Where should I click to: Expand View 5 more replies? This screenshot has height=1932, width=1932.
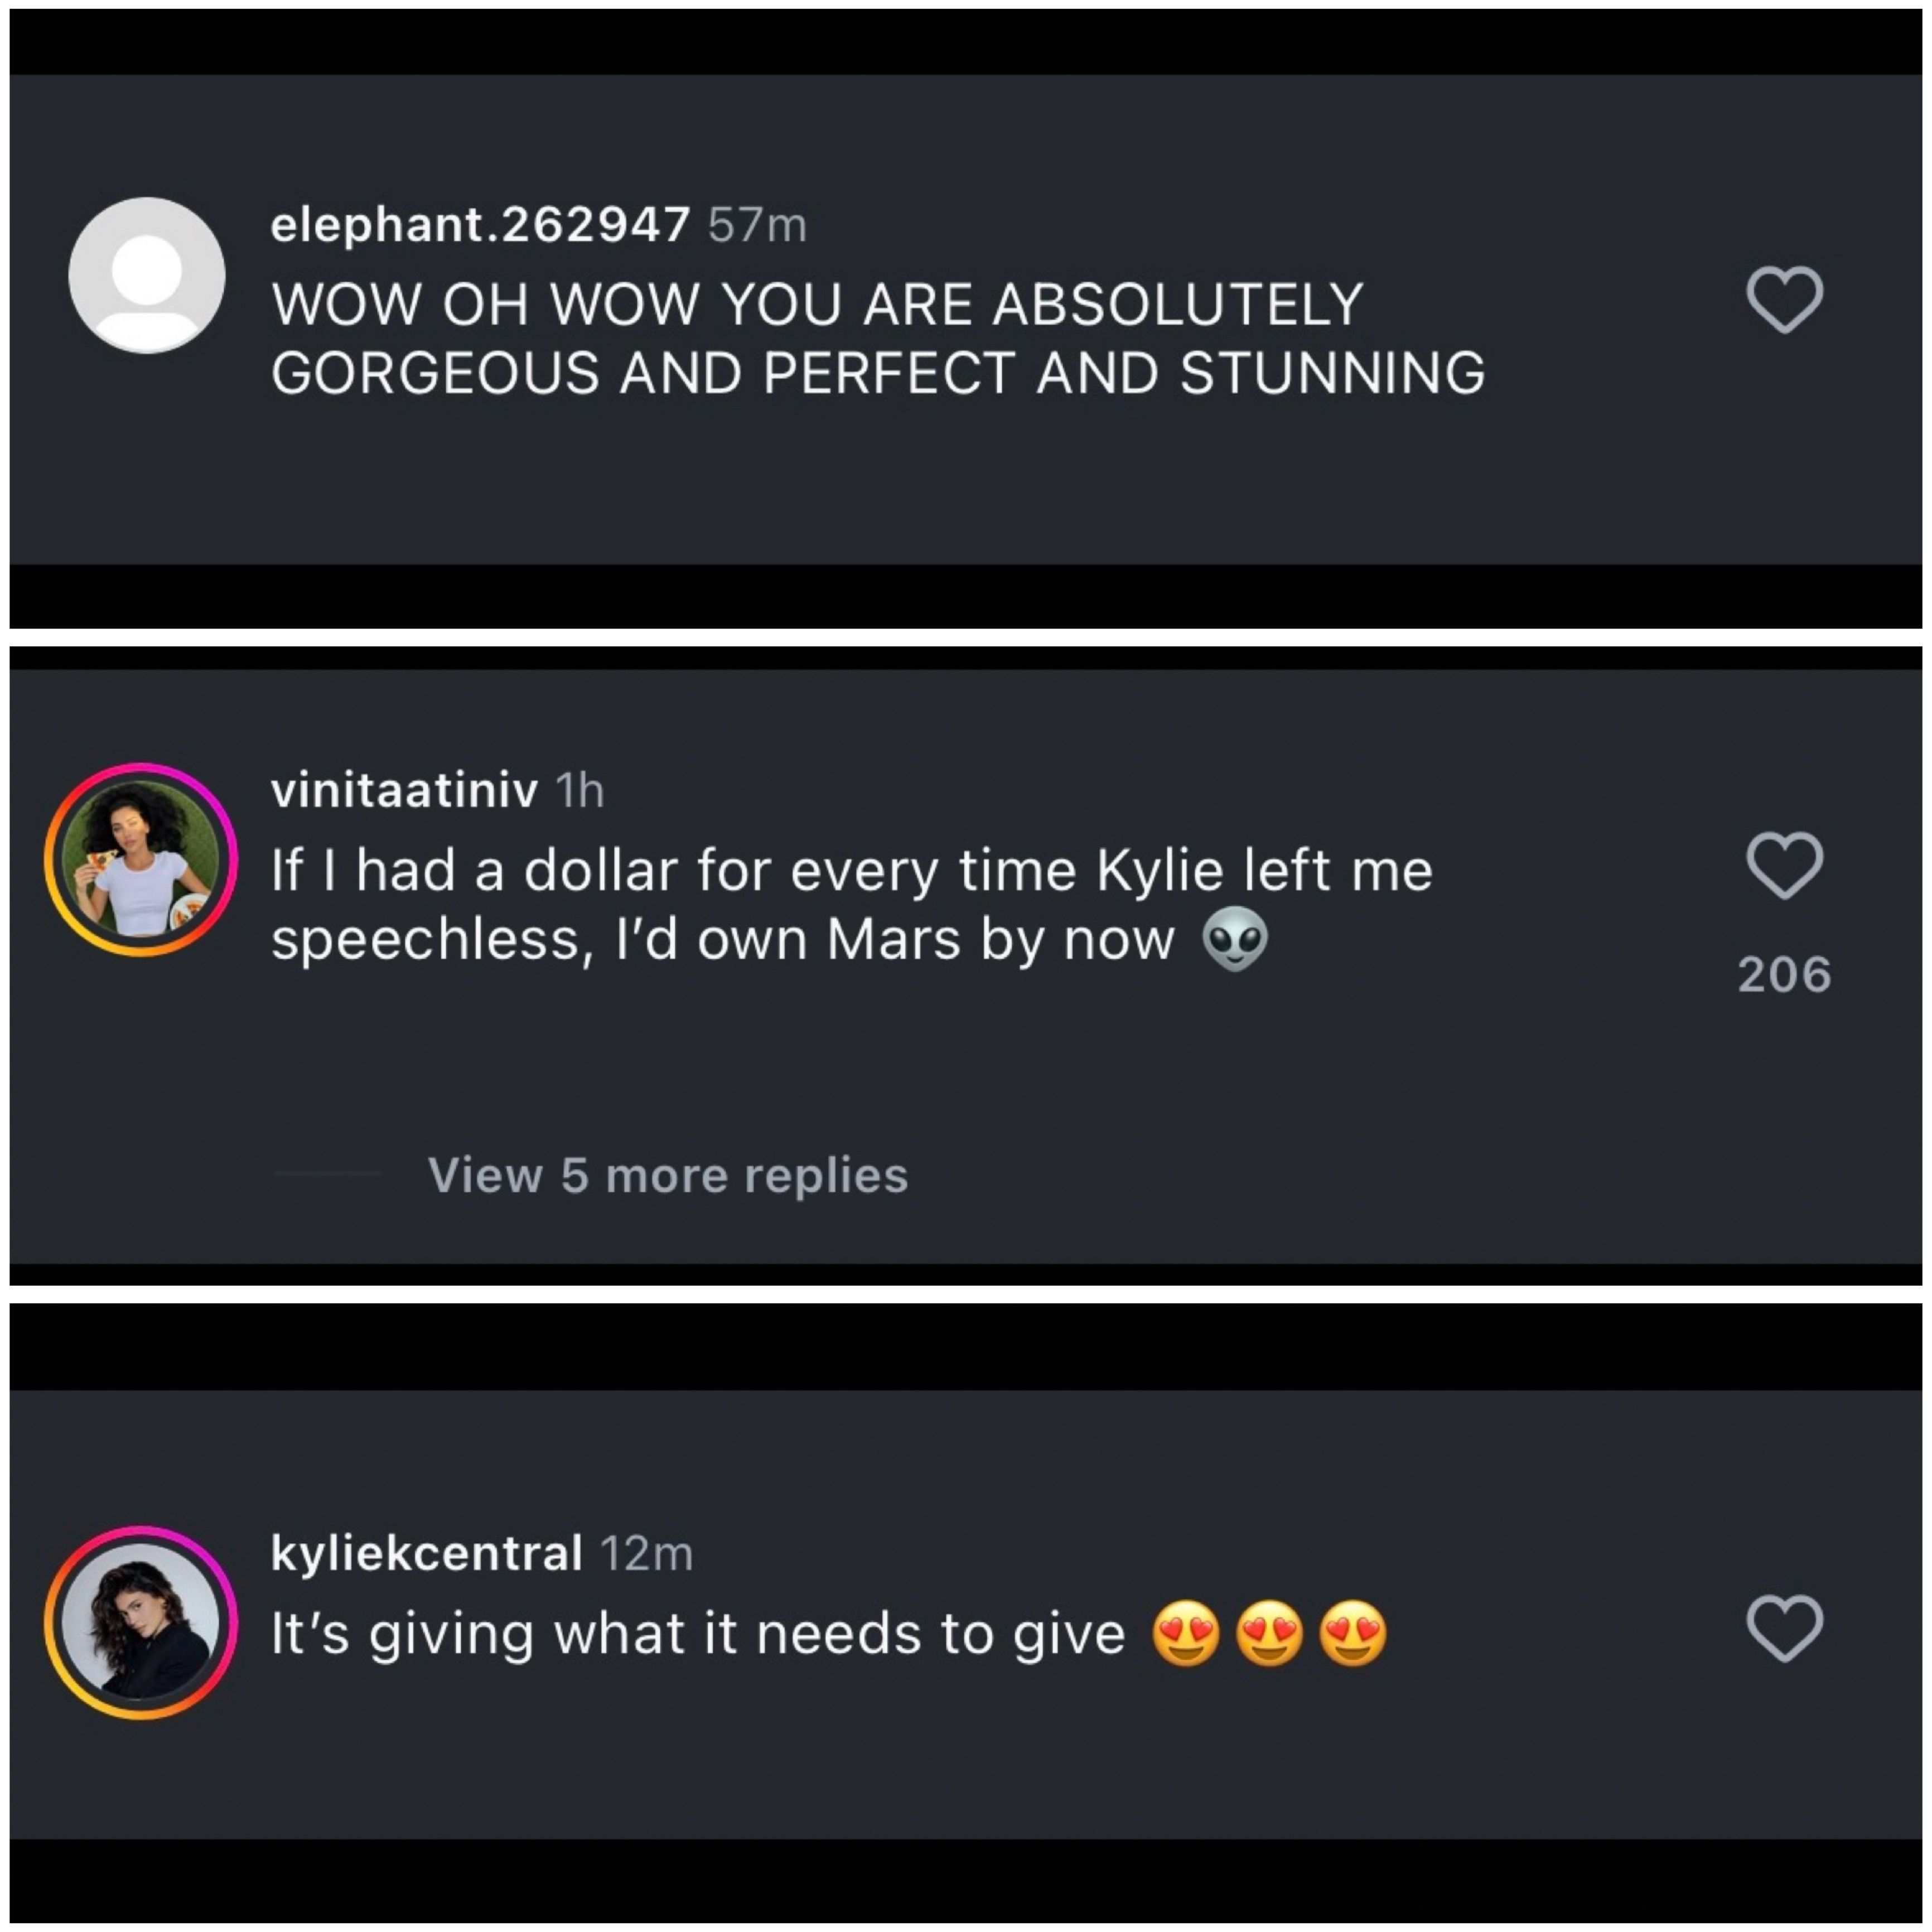click(667, 1175)
